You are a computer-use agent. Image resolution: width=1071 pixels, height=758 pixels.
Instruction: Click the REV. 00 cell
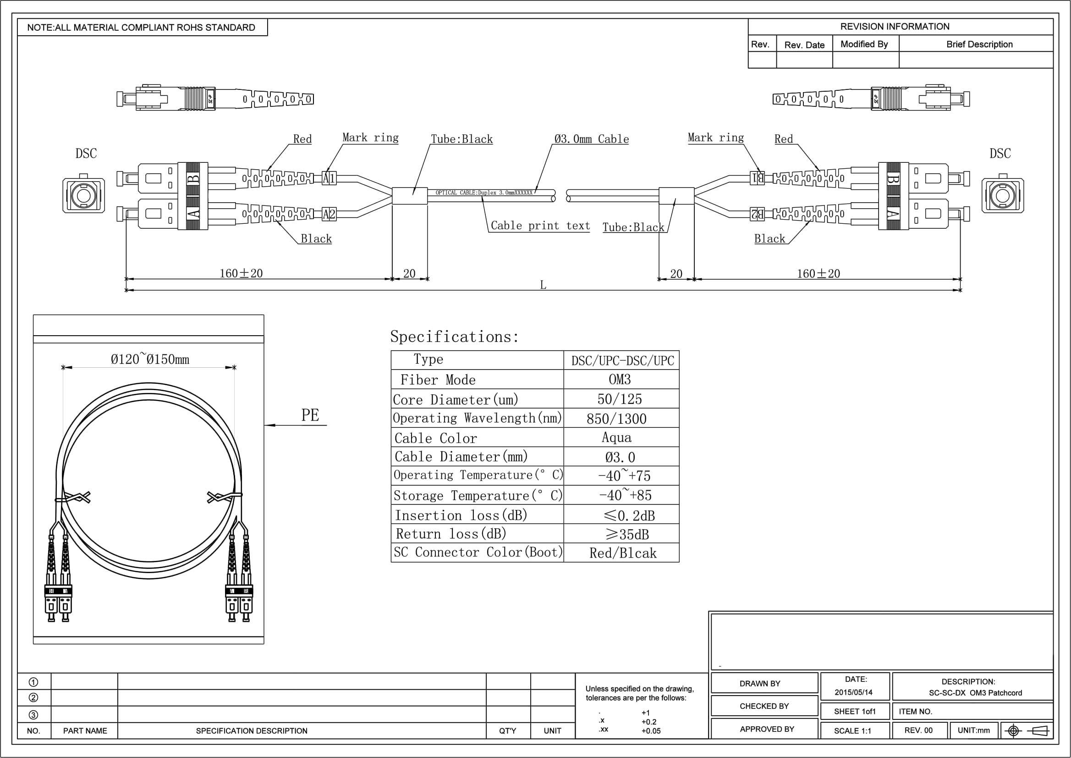(920, 730)
